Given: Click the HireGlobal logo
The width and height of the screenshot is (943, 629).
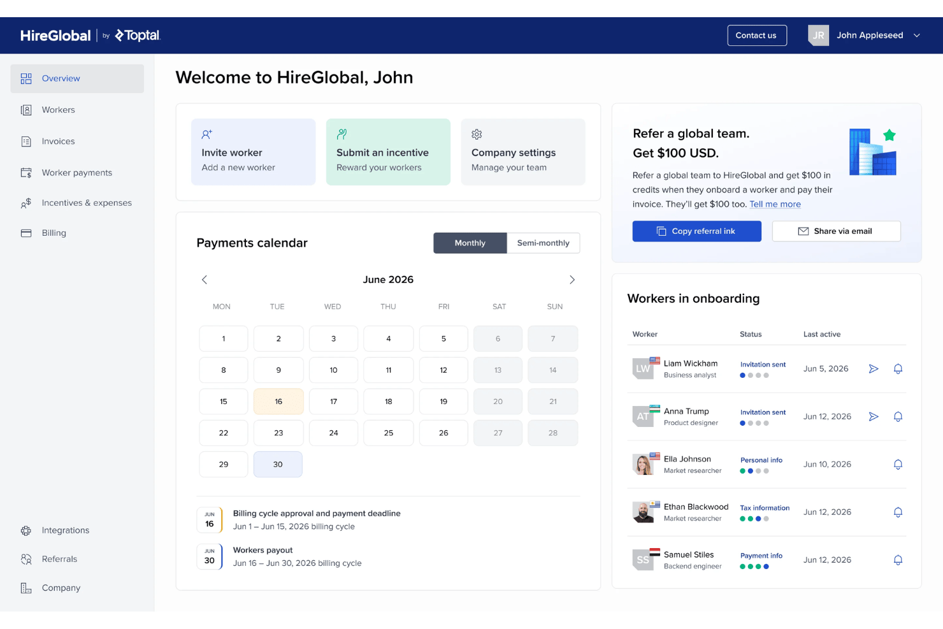Looking at the screenshot, I should 55,36.
